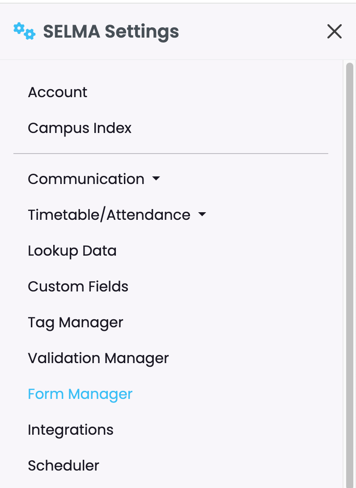This screenshot has height=488, width=356.
Task: Go to Campus Index
Action: click(80, 128)
